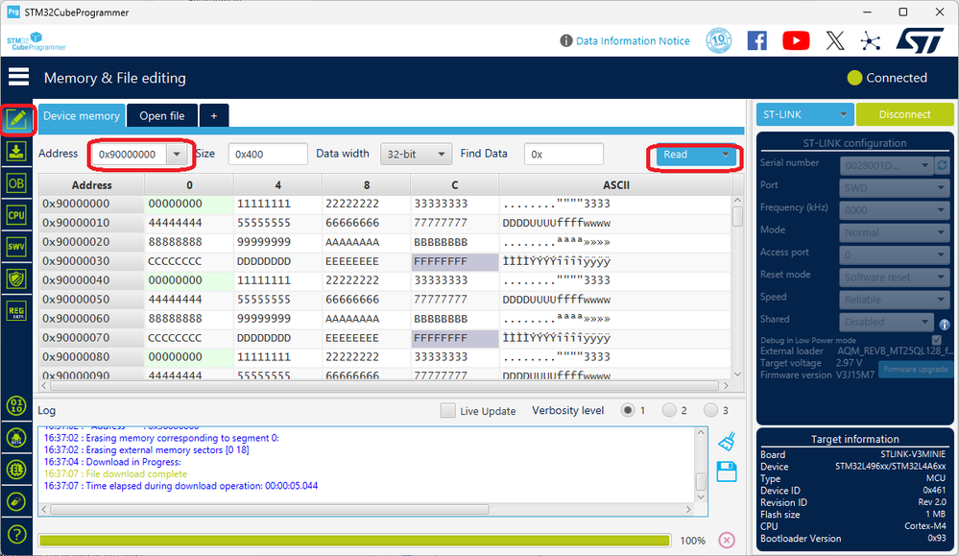The image size is (959, 556).
Task: Enable the Live Update checkbox
Action: [447, 411]
